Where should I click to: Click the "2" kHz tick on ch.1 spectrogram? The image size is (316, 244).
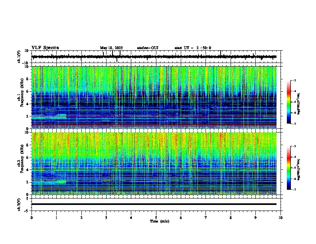coord(28,116)
